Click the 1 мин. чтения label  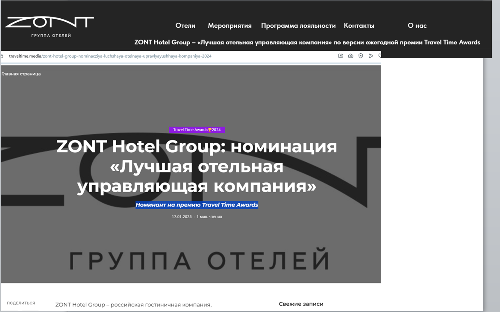point(209,216)
